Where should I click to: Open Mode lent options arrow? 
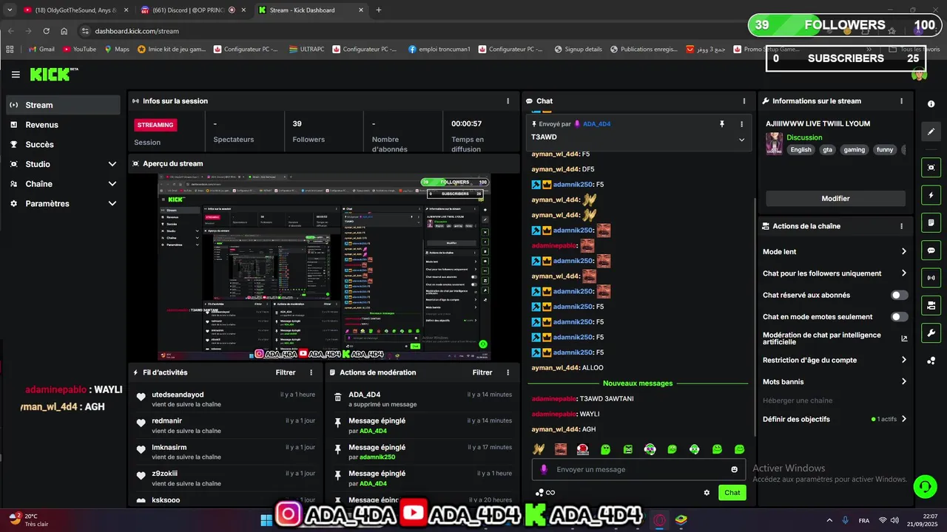pos(903,252)
